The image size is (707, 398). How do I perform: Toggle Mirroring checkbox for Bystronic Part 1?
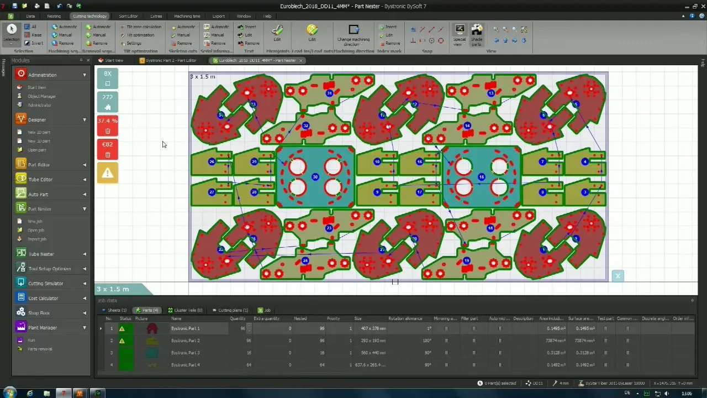(446, 328)
